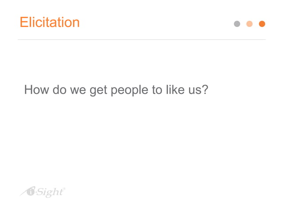This screenshot has width=283, height=212.
Task: Click the thin divider line under title
Action: pyautogui.click(x=141, y=39)
